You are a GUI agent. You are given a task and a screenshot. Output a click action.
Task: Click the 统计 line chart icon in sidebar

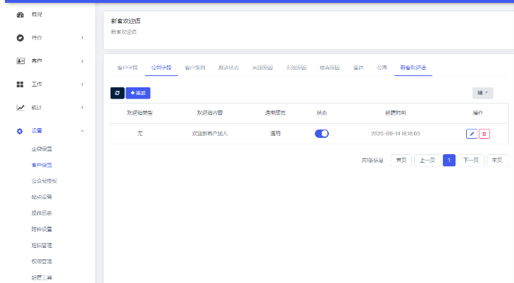pos(20,108)
